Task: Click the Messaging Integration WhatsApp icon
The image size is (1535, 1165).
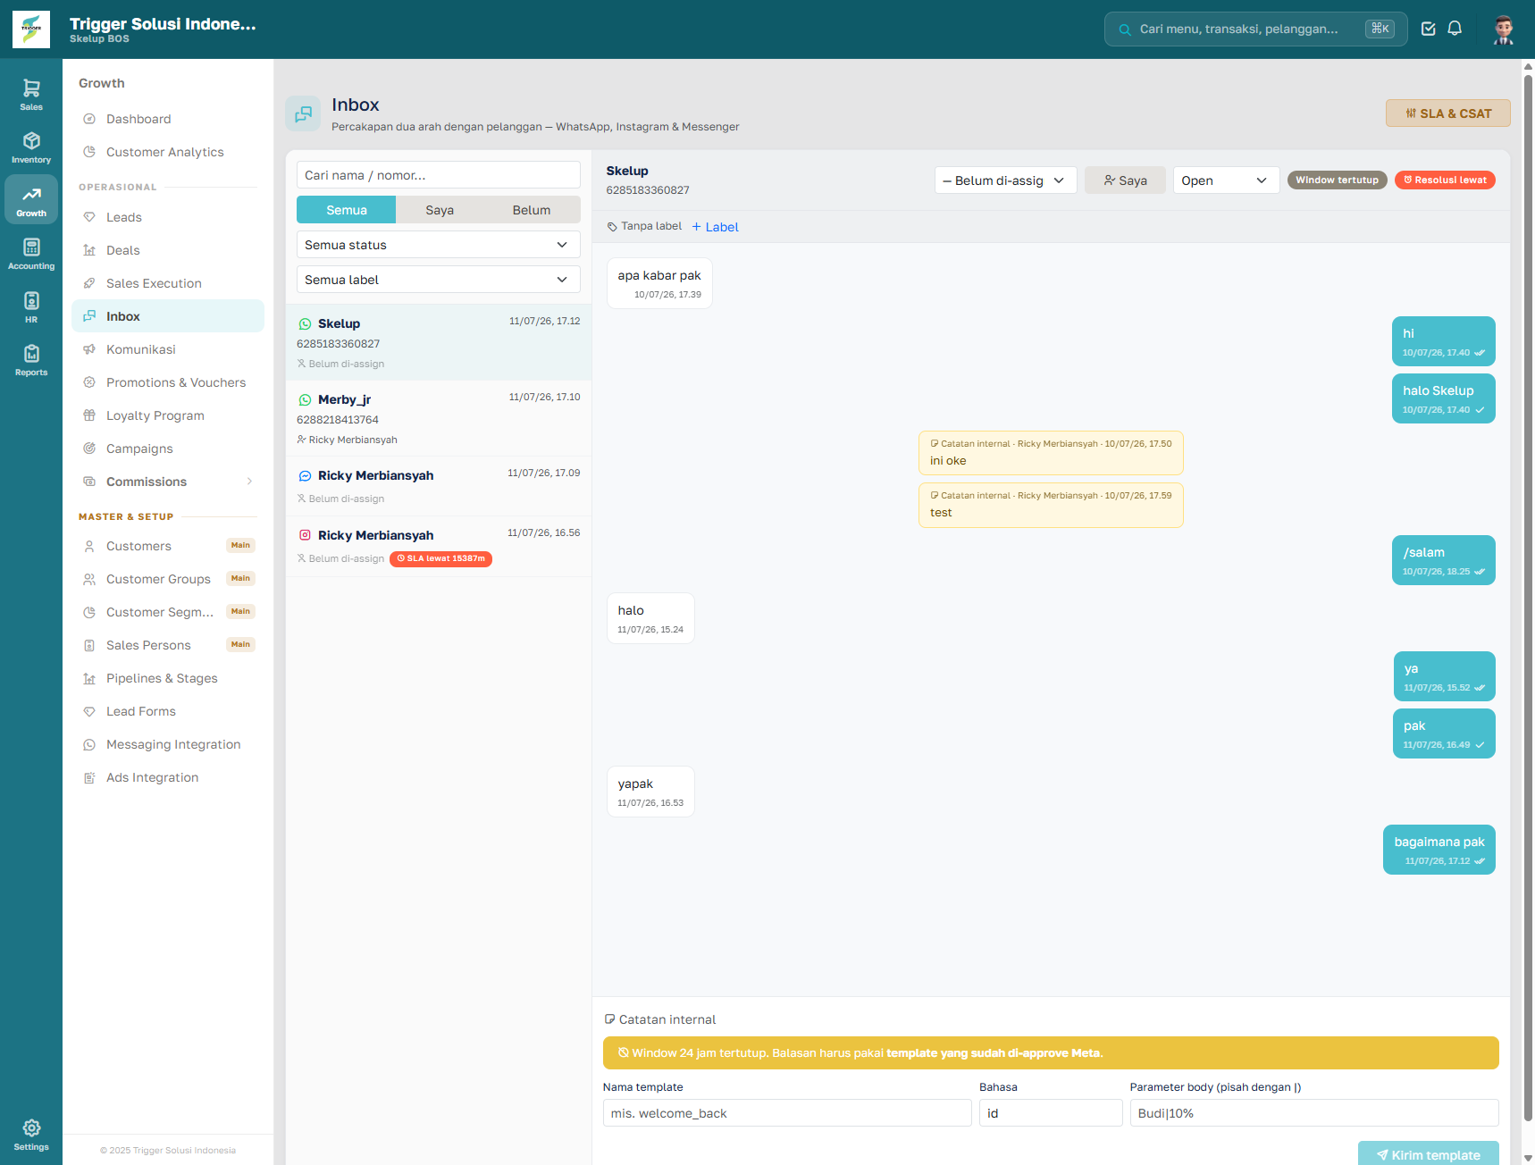Action: (89, 744)
